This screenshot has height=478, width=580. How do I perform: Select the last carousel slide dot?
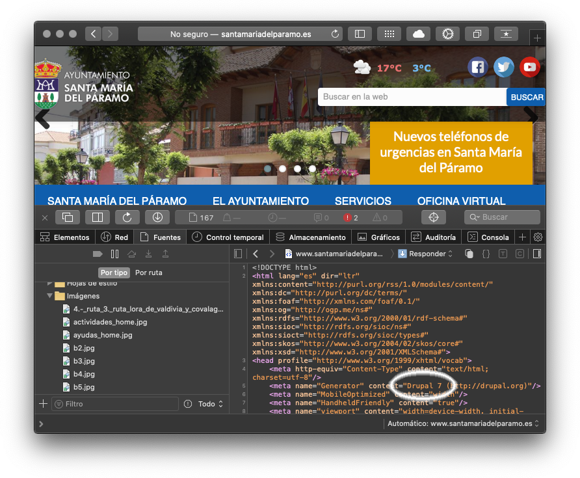tap(312, 168)
